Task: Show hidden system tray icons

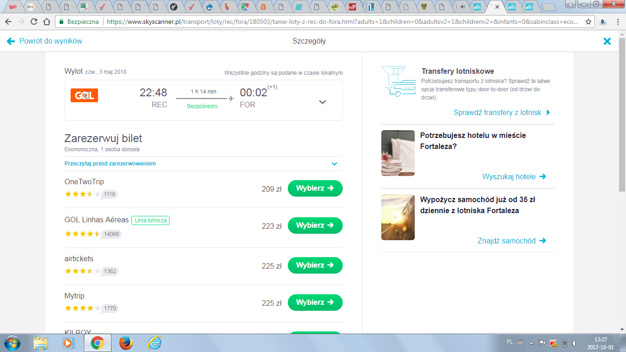Action: pos(532,343)
